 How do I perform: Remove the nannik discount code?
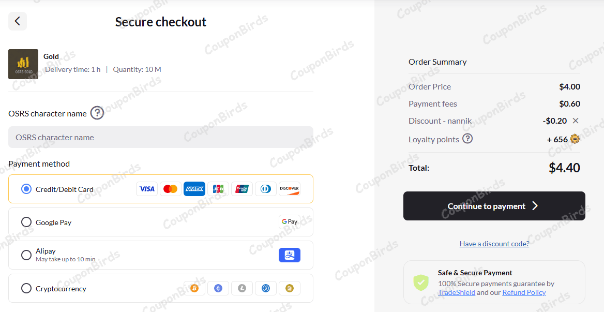576,121
